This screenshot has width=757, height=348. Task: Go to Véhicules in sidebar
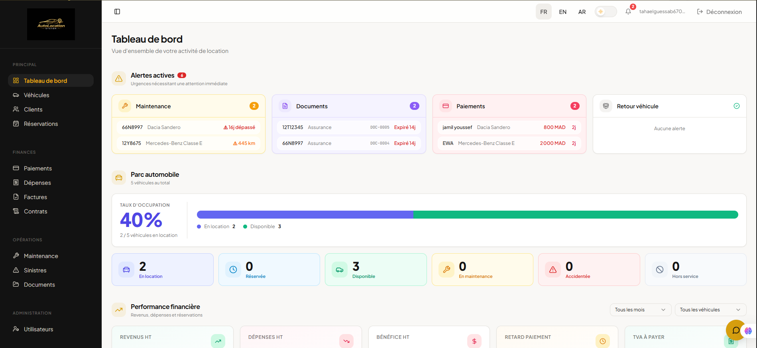tap(51, 95)
